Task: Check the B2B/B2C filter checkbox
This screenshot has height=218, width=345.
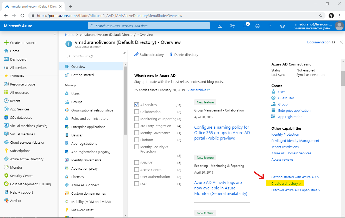Action: [x=136, y=163]
